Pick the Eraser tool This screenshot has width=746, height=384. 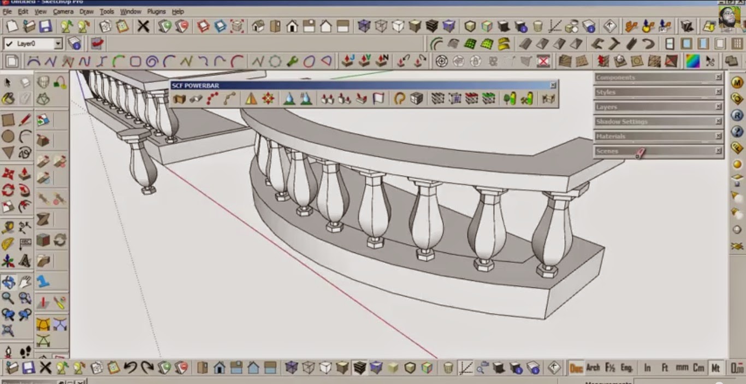click(25, 82)
